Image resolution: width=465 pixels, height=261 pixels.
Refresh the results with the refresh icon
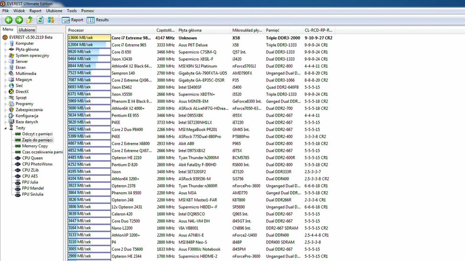click(x=40, y=20)
